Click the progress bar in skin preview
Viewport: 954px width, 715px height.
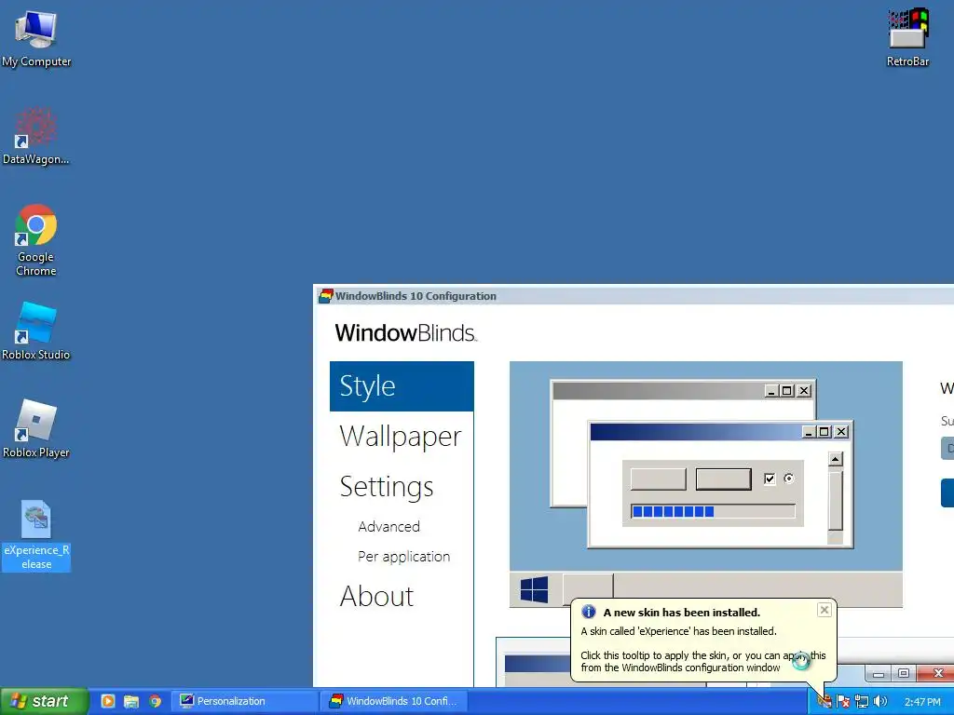713,511
